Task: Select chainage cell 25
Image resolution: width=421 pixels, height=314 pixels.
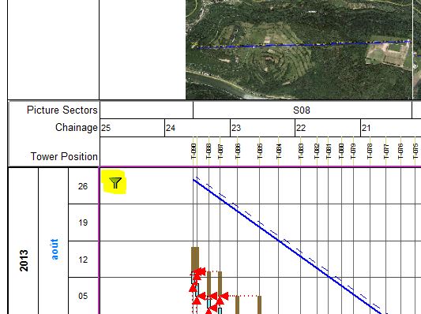Action: [132, 128]
